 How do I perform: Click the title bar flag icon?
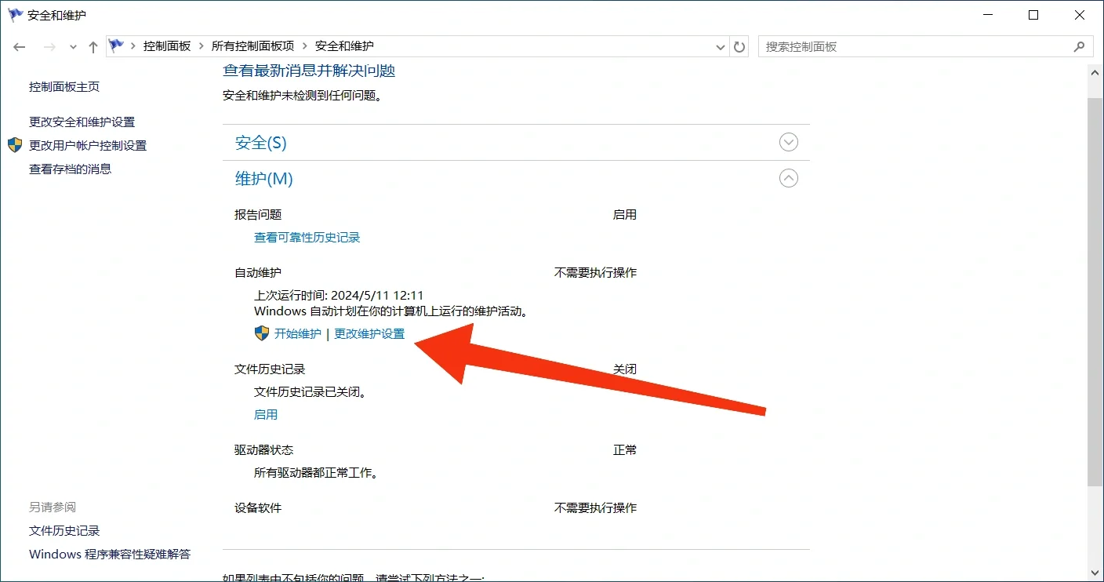point(15,15)
